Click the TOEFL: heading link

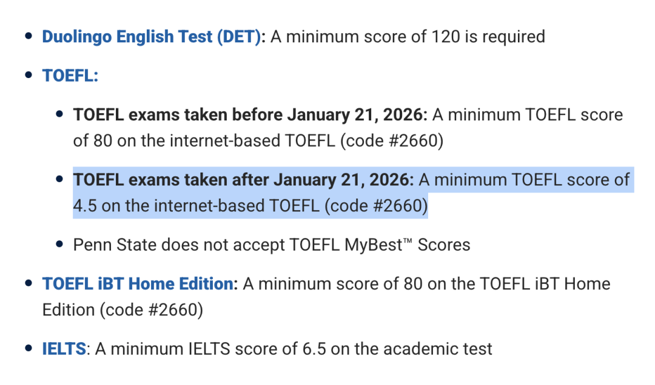tap(70, 76)
